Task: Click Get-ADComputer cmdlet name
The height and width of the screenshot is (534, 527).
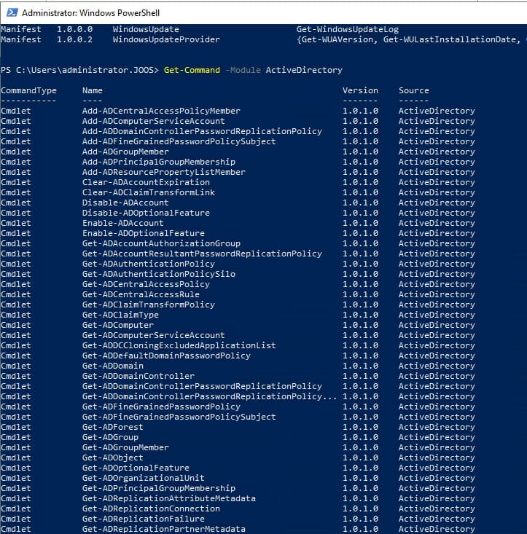Action: 118,325
